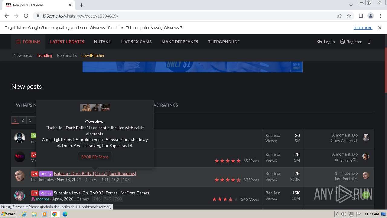Open the Sunshine Love thread link
The width and height of the screenshot is (387, 218).
(x=102, y=193)
